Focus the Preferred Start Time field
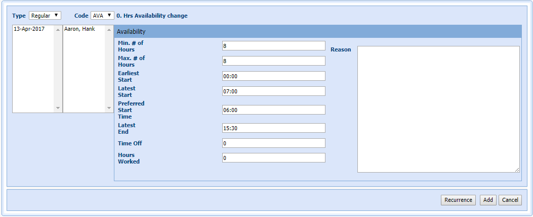This screenshot has width=533, height=217. [273, 110]
